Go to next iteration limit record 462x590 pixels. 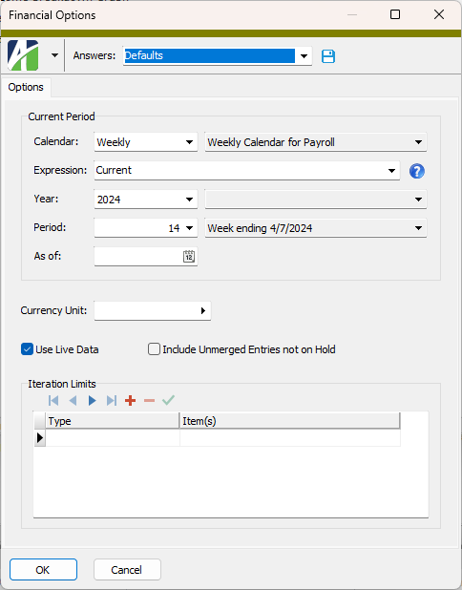coord(92,400)
